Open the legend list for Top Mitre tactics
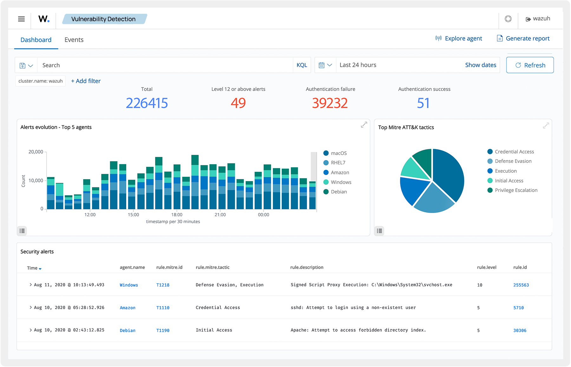Image resolution: width=571 pixels, height=367 pixels. [x=379, y=231]
